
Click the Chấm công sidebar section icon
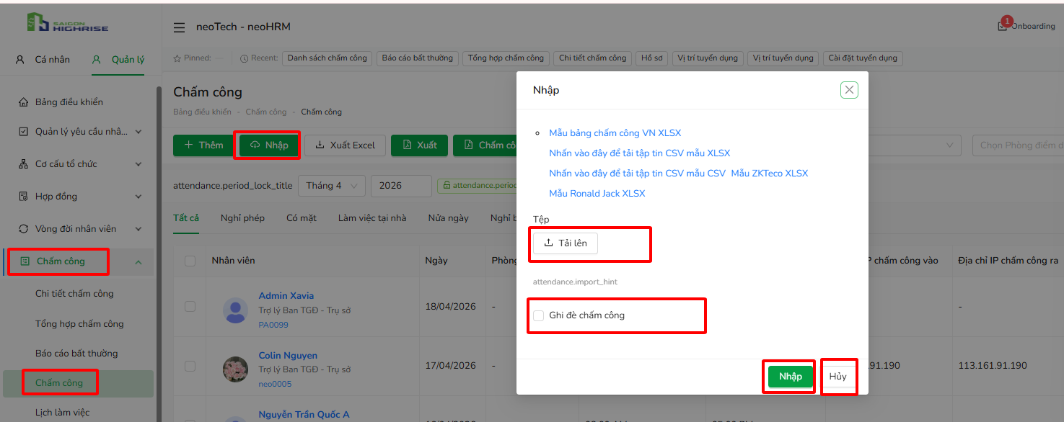click(25, 261)
